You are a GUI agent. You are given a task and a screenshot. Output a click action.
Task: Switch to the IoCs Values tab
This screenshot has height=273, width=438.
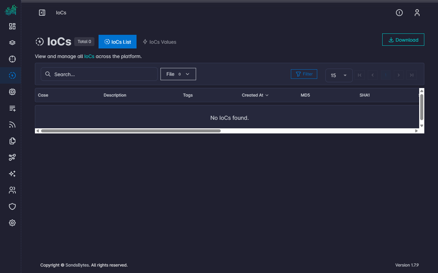click(159, 42)
